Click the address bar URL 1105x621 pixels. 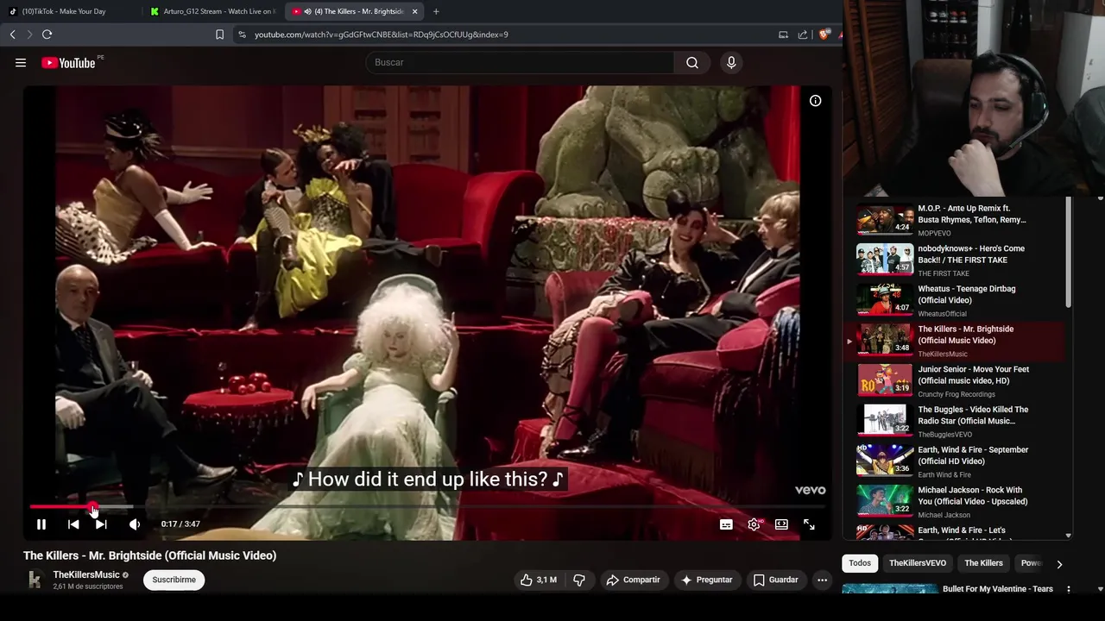coord(381,34)
